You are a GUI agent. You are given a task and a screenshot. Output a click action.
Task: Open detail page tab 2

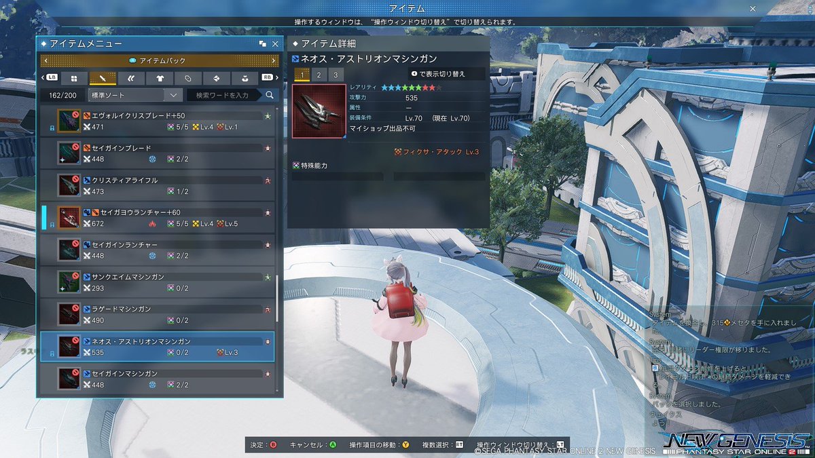319,74
